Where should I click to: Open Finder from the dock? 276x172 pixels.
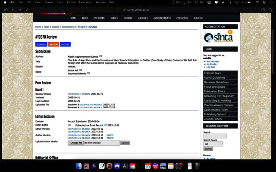point(78,166)
